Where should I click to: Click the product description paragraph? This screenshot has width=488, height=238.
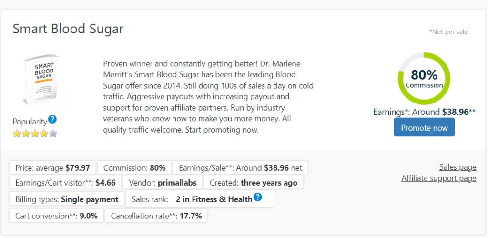(208, 96)
